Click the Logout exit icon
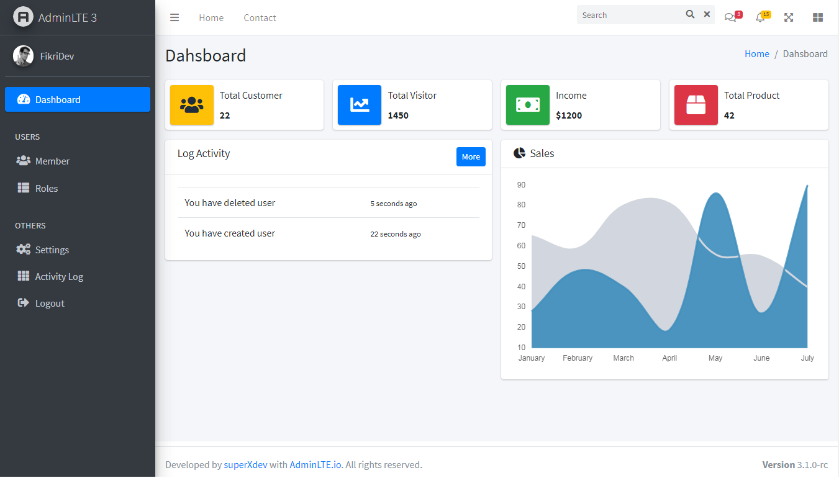 (24, 303)
